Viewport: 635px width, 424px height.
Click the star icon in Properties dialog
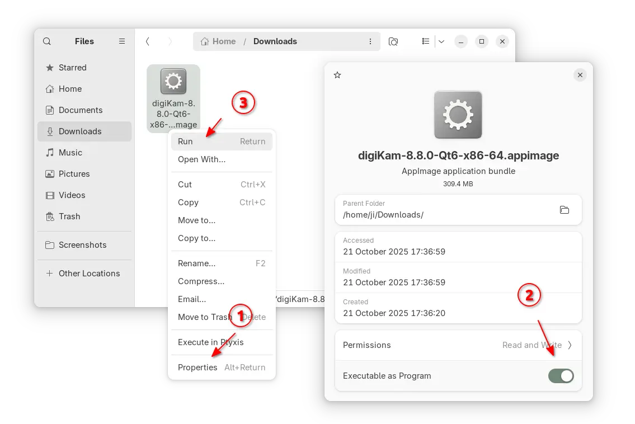(337, 75)
